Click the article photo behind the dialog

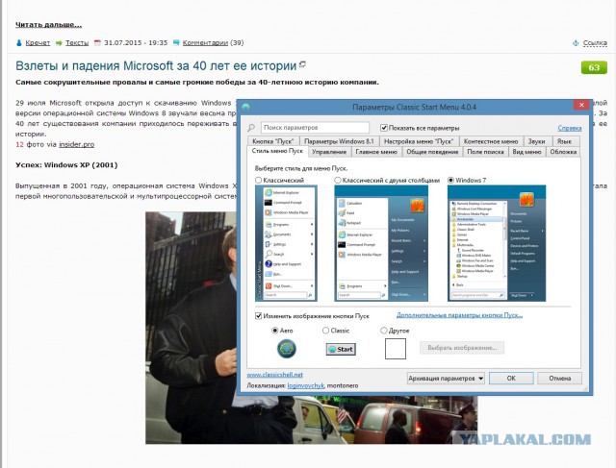point(191,328)
